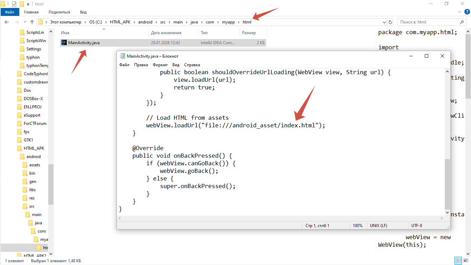
Task: Click the HTML_APK breadcrumb in address bar
Action: pos(119,22)
